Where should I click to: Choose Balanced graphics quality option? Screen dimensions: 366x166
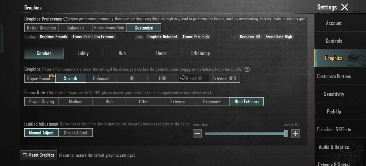tap(101, 78)
